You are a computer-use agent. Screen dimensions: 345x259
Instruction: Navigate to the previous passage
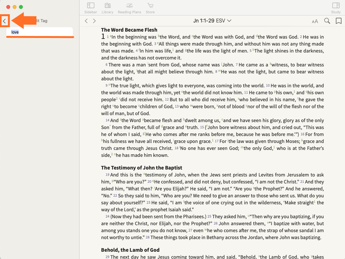click(x=86, y=21)
